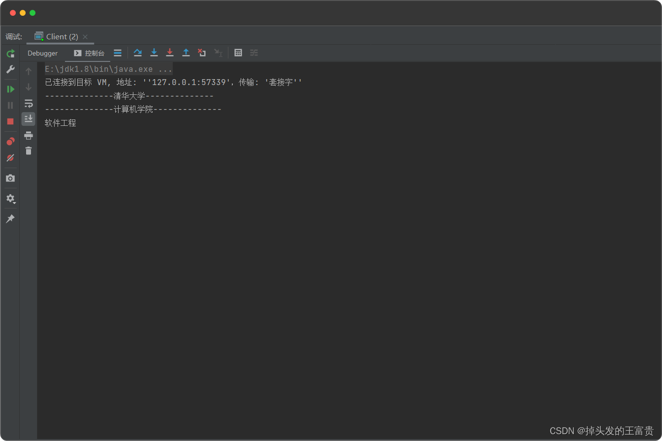Viewport: 662px width, 441px height.
Task: Get thread dump via camera icon
Action: pos(10,178)
